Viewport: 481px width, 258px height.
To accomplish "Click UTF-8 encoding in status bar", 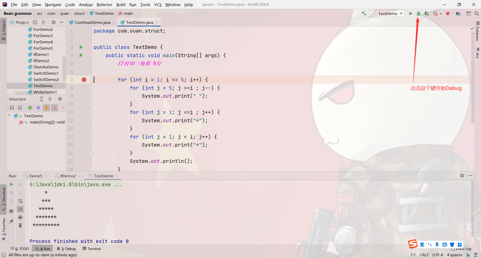I will [438, 255].
